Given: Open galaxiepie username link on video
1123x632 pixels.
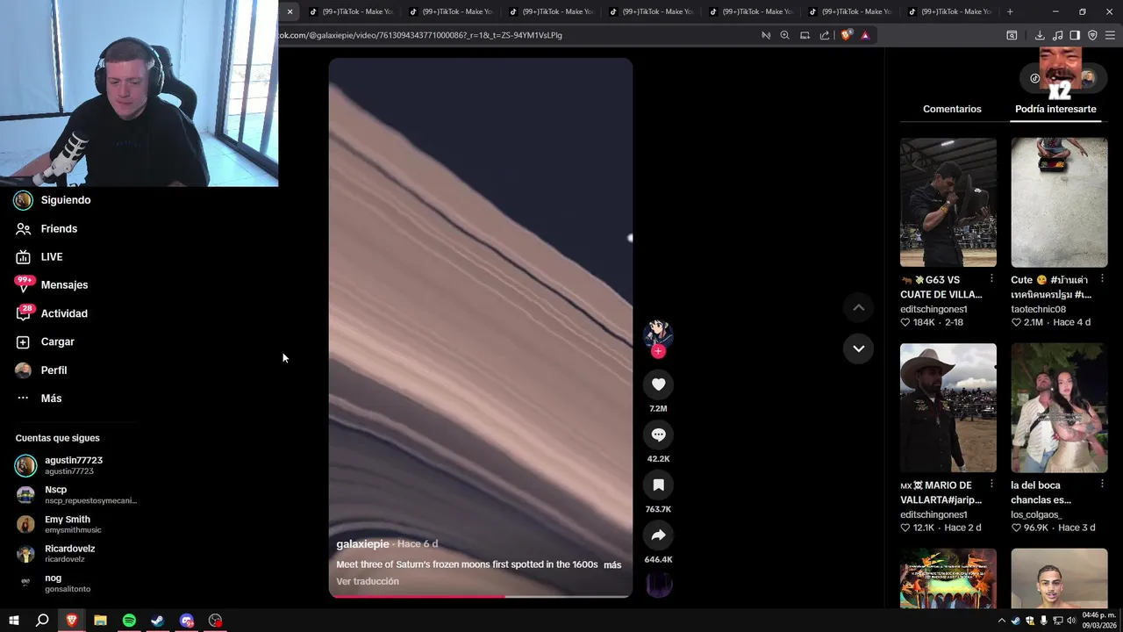Looking at the screenshot, I should point(362,544).
